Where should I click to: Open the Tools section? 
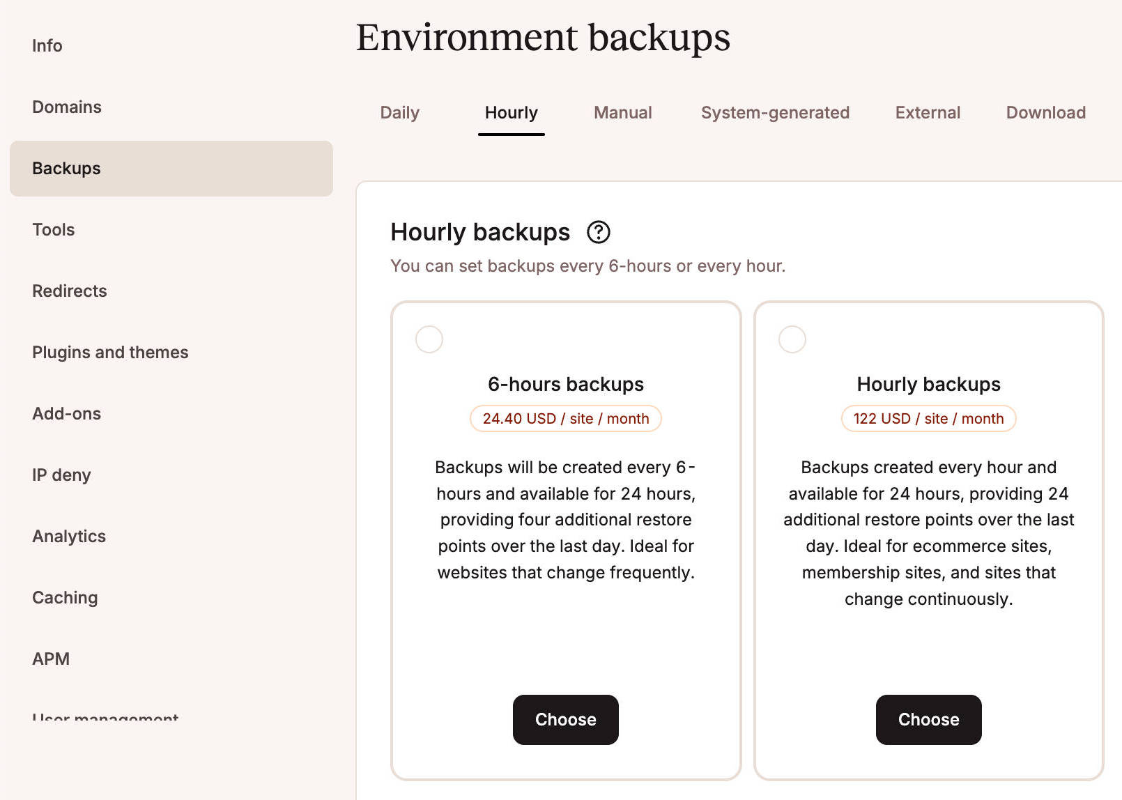[x=53, y=229]
